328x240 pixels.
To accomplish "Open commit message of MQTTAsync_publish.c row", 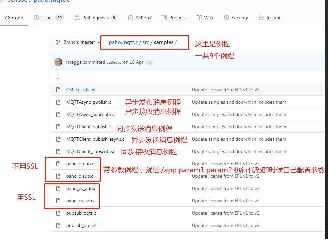I will [x=239, y=102].
